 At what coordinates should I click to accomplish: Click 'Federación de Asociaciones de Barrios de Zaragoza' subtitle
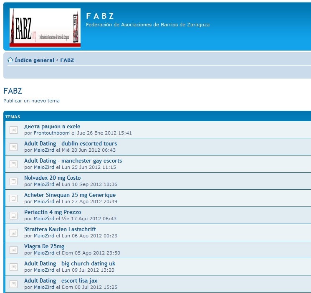(147, 25)
